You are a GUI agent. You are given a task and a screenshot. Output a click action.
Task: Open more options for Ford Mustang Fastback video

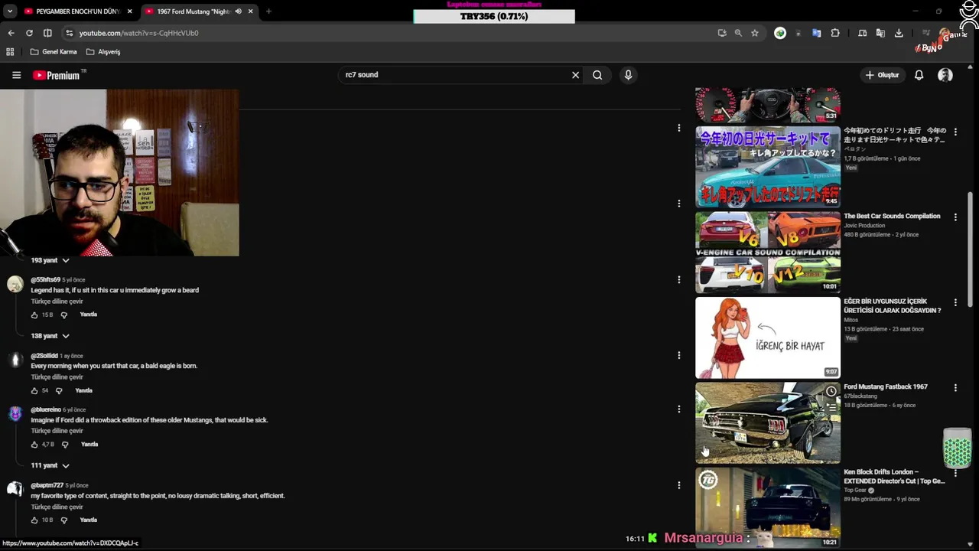point(955,388)
